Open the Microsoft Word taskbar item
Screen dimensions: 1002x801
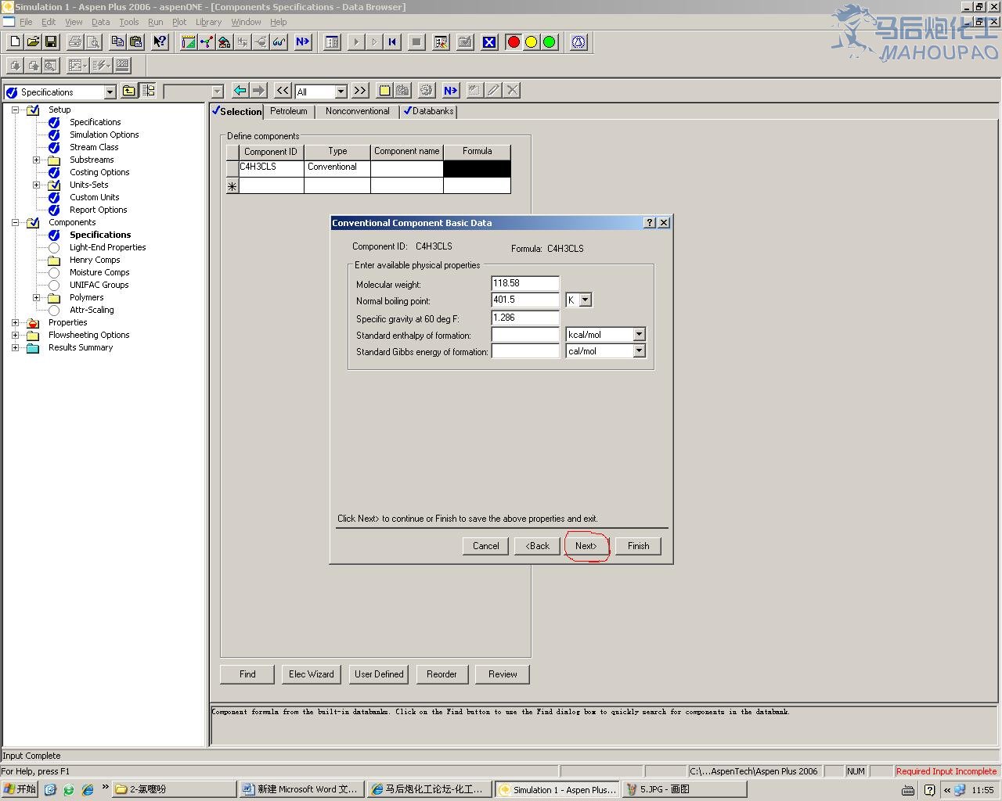pos(301,789)
